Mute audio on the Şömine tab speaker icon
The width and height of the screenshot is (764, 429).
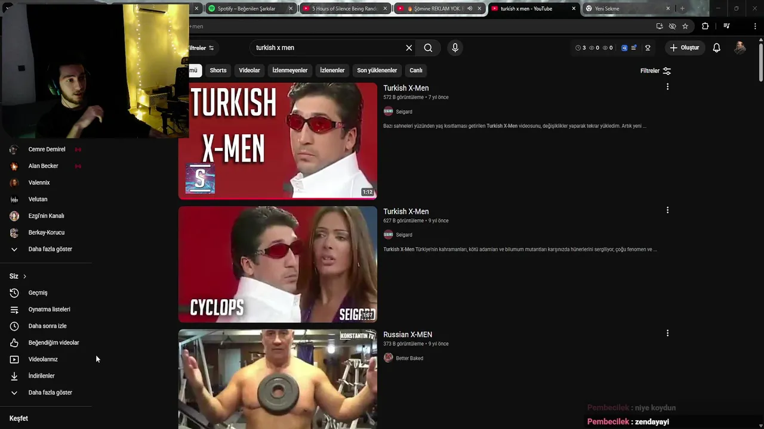click(x=469, y=9)
